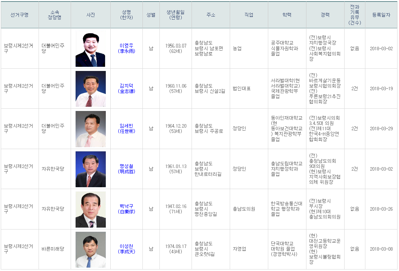Click career cell mentioning 바르게살기운동
The image size is (399, 271).
pos(325,88)
